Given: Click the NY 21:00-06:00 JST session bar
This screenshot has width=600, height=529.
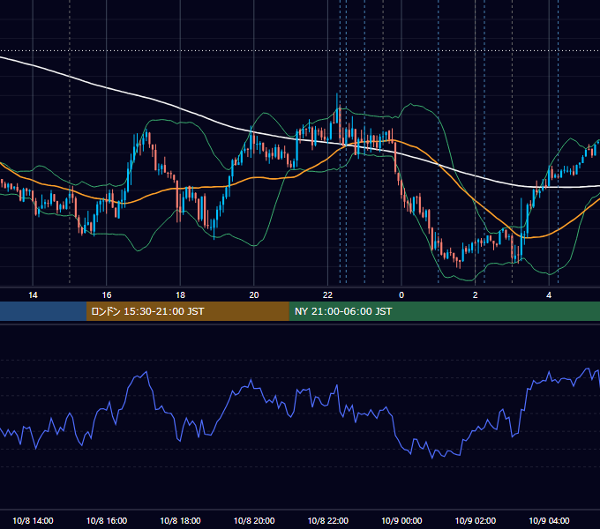Looking at the screenshot, I should tap(444, 311).
